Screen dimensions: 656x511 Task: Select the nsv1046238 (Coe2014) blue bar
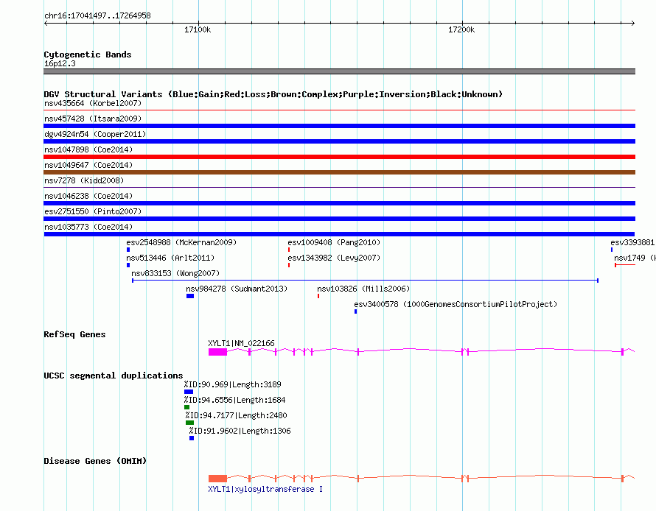pyautogui.click(x=339, y=203)
